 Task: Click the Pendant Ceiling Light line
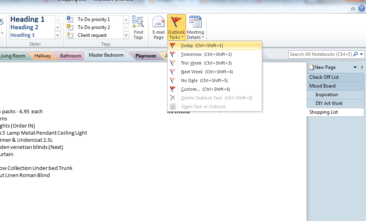tap(44, 133)
